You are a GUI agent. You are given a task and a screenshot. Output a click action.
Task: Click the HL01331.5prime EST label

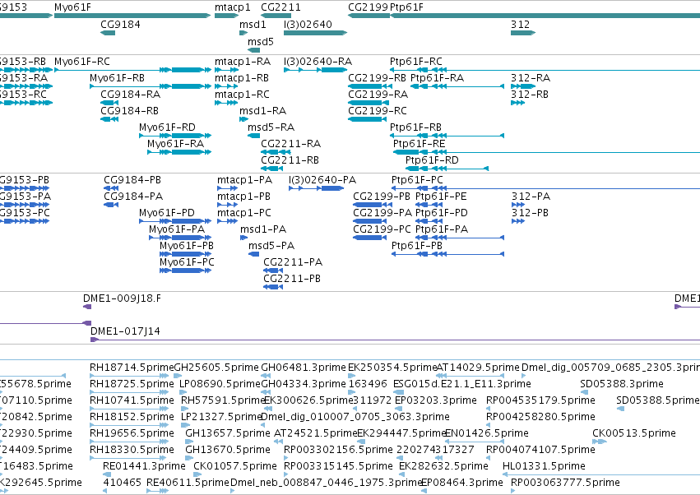(544, 466)
